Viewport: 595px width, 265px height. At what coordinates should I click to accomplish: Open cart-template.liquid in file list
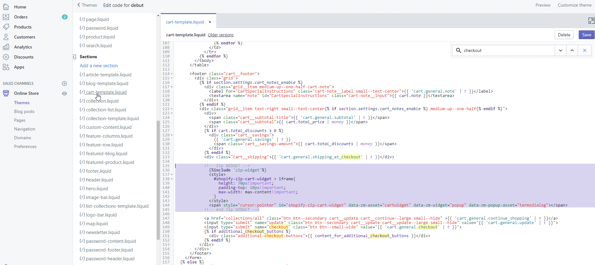click(x=106, y=92)
